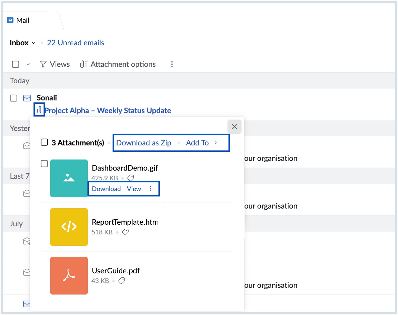Open the select-all dropdown arrow
398x315 pixels.
point(28,64)
